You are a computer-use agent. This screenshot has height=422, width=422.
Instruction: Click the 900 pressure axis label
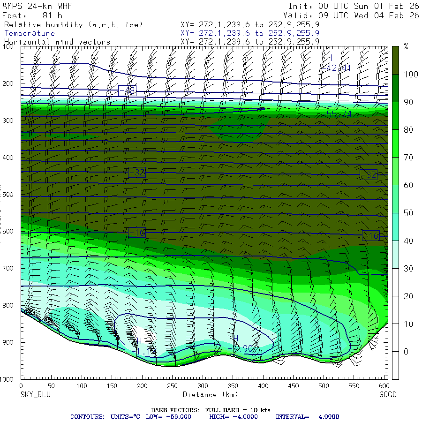(x=8, y=342)
